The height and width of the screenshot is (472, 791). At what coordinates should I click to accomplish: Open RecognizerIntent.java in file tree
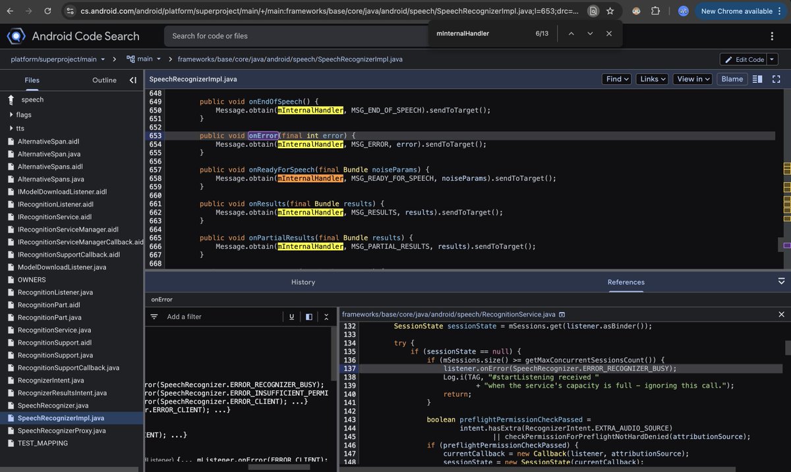pyautogui.click(x=51, y=380)
